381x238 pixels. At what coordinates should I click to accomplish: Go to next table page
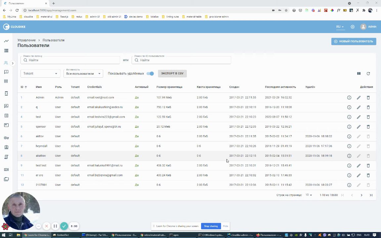pyautogui.click(x=361, y=195)
